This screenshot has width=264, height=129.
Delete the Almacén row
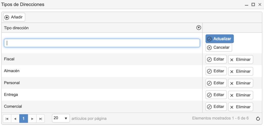coord(241,71)
